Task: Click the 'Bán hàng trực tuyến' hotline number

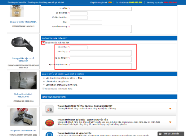Action: 170,2
